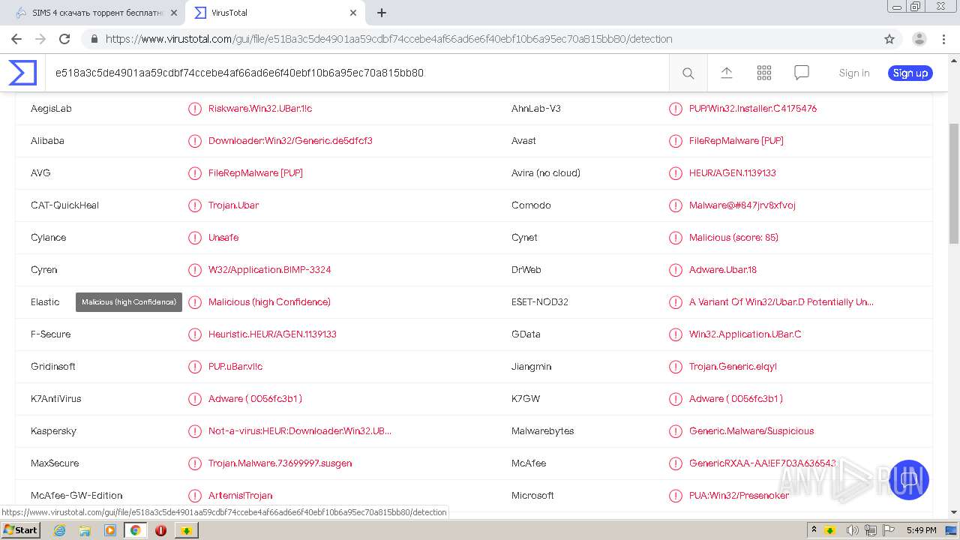Open the apps grid icon
The height and width of the screenshot is (540, 960).
click(x=764, y=73)
